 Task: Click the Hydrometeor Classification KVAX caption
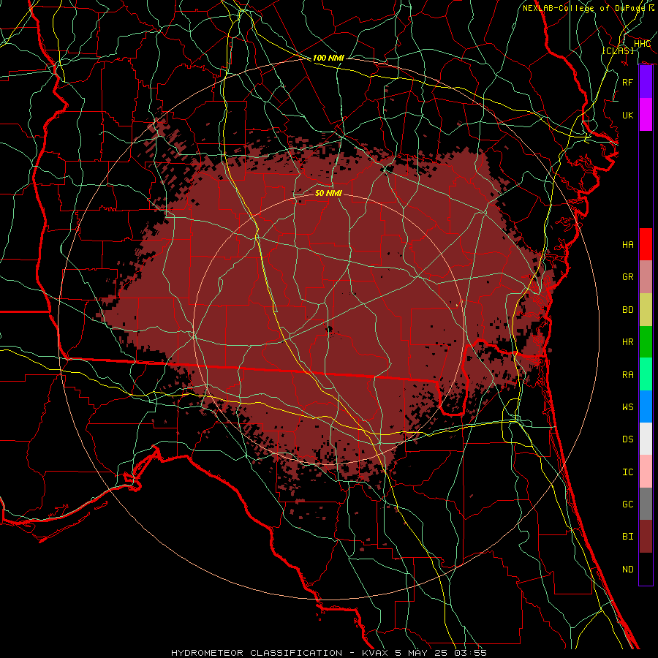tap(329, 653)
